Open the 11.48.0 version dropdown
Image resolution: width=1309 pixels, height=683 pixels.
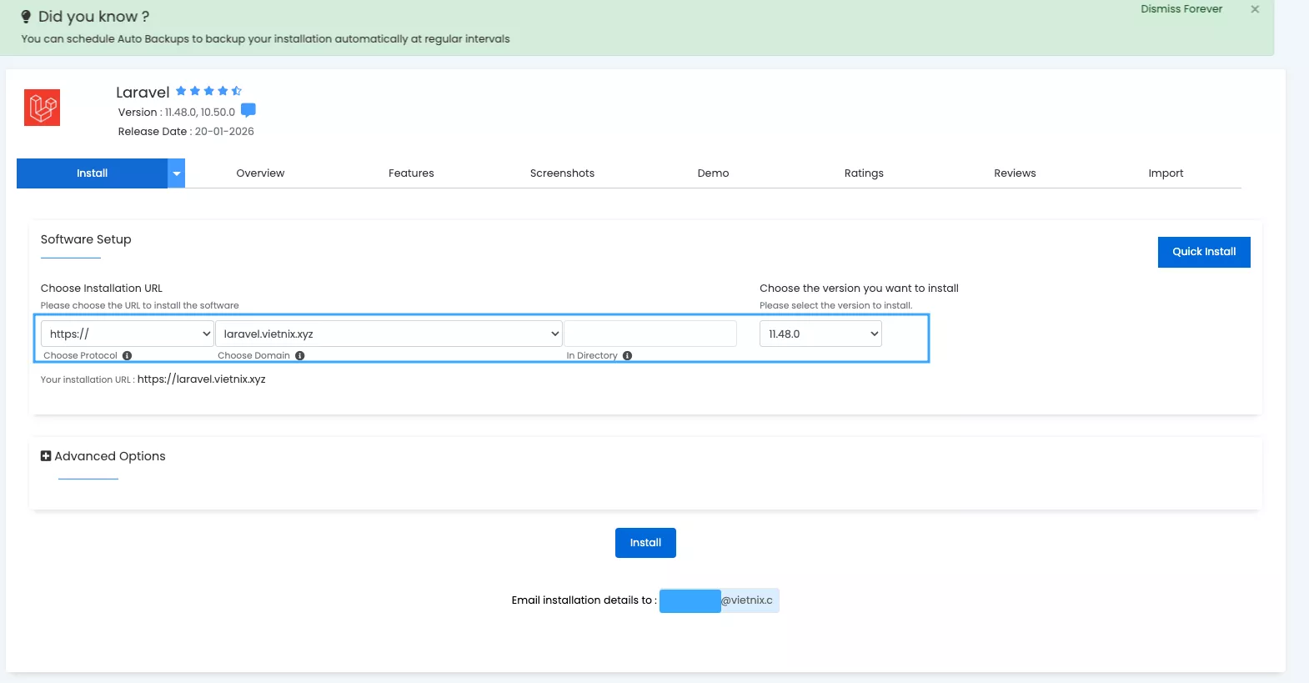pos(820,334)
